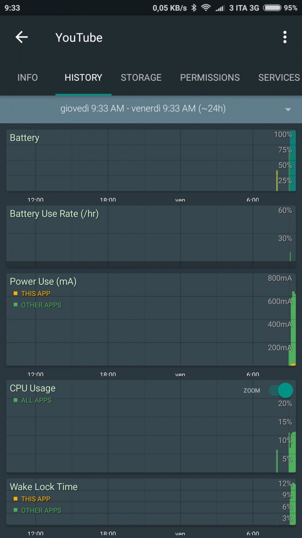
Task: Tap THIS APP legend in Power Use
Action: 32,294
